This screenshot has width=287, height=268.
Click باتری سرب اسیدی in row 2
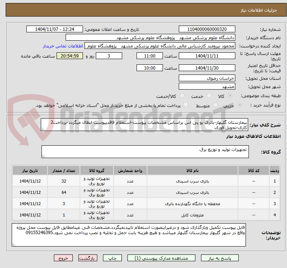point(192,192)
